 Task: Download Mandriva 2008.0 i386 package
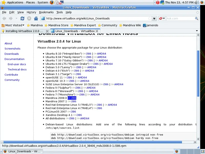click(x=73, y=98)
